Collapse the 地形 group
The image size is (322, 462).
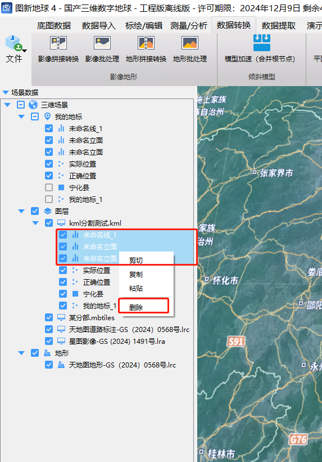click(21, 353)
